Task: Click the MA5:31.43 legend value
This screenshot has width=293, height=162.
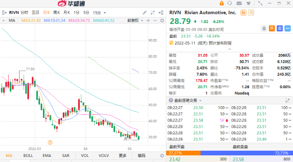Action: (31, 21)
